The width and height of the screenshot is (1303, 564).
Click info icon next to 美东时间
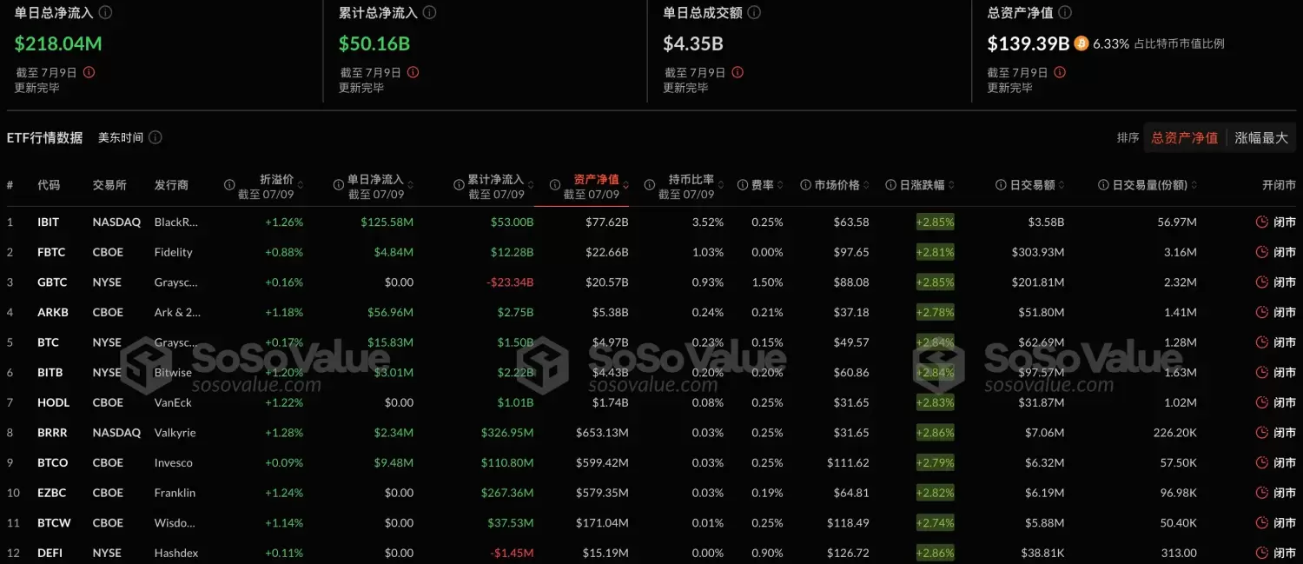(x=155, y=137)
